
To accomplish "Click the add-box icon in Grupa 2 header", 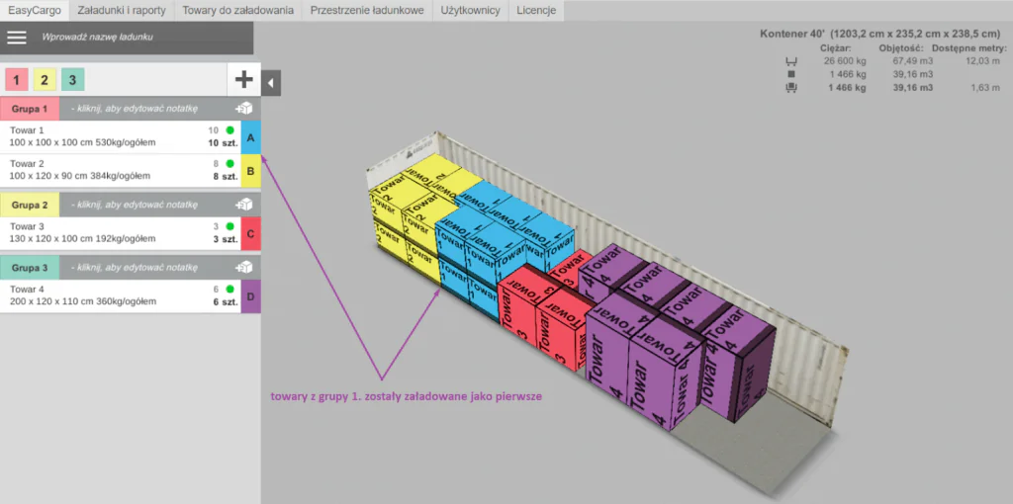I will click(244, 205).
